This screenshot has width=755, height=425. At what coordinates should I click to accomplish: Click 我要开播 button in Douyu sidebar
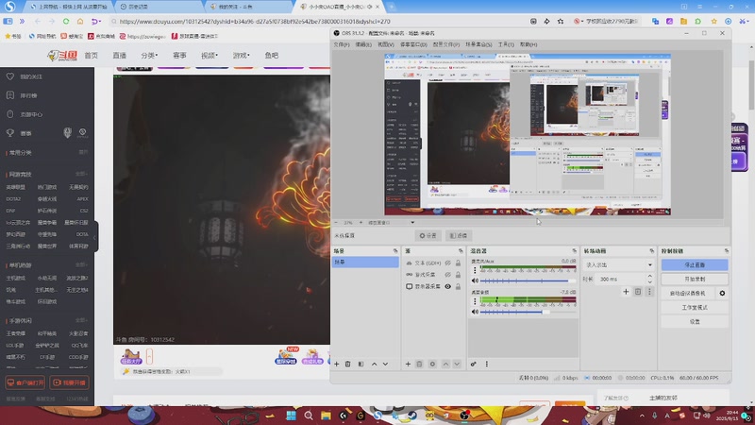click(x=69, y=382)
